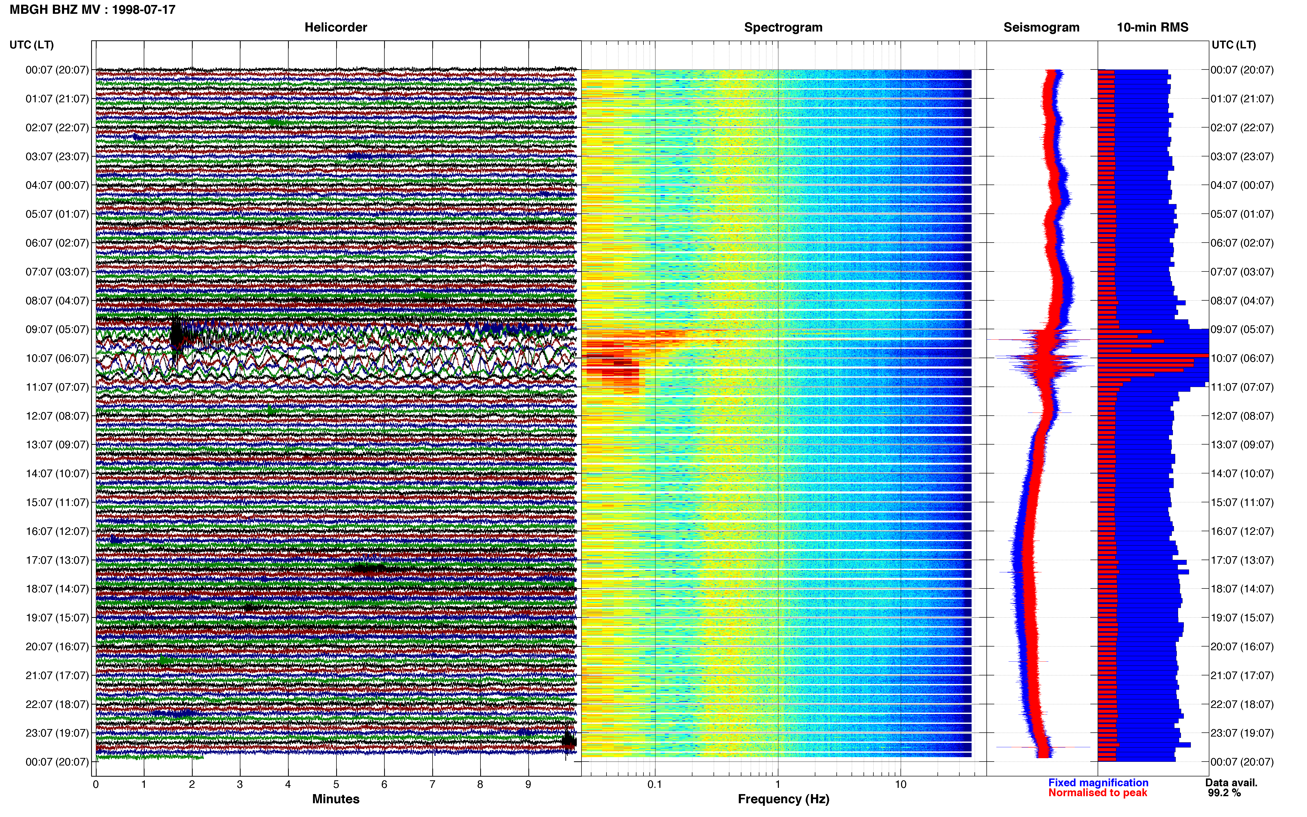Click left time label '02:07 (22:07)'
Viewport: 1307px width, 817px height.
(x=57, y=128)
